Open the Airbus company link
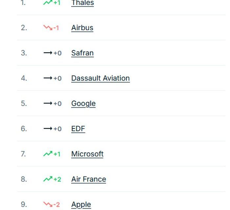Screen dimensions: 230x210 [x=82, y=28]
